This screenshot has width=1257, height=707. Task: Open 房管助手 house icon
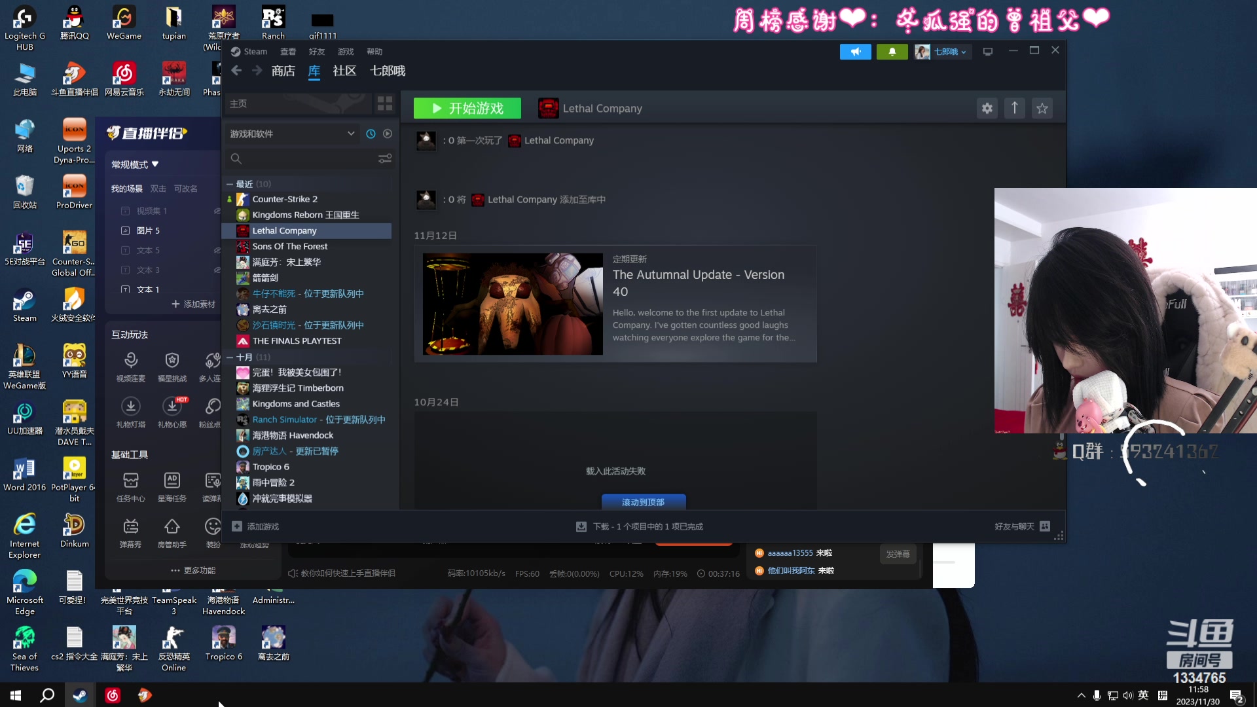pyautogui.click(x=172, y=532)
